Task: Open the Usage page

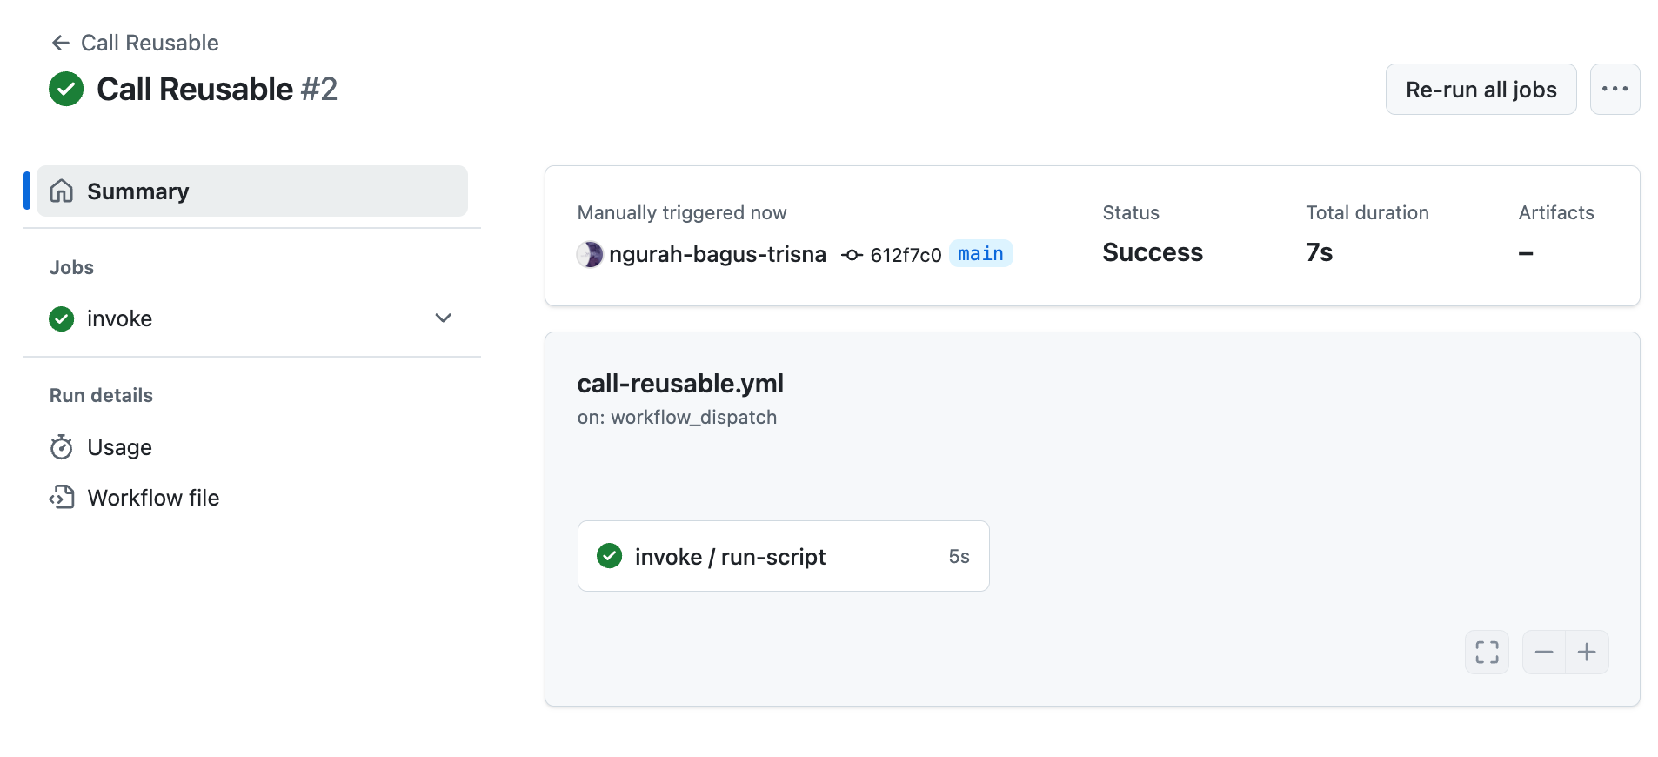Action: (120, 447)
